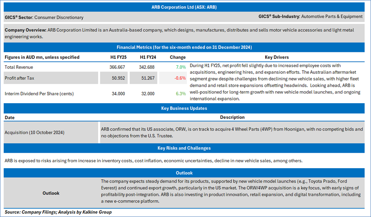371x217 pixels.
Task: Click the 'Change' column header
Action: [178, 57]
